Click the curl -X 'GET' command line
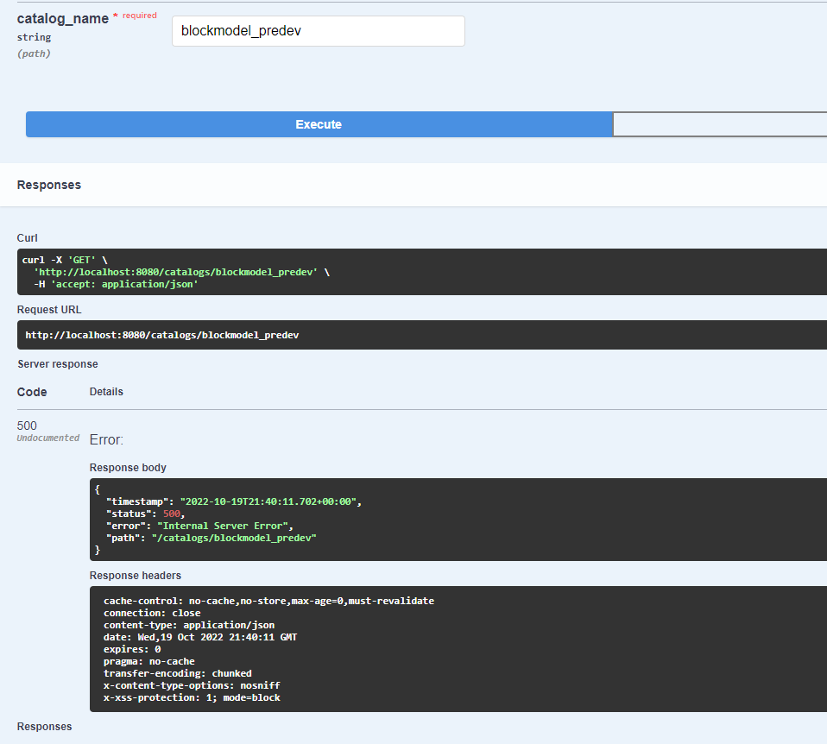Screen dimensions: 827x744 pos(65,260)
